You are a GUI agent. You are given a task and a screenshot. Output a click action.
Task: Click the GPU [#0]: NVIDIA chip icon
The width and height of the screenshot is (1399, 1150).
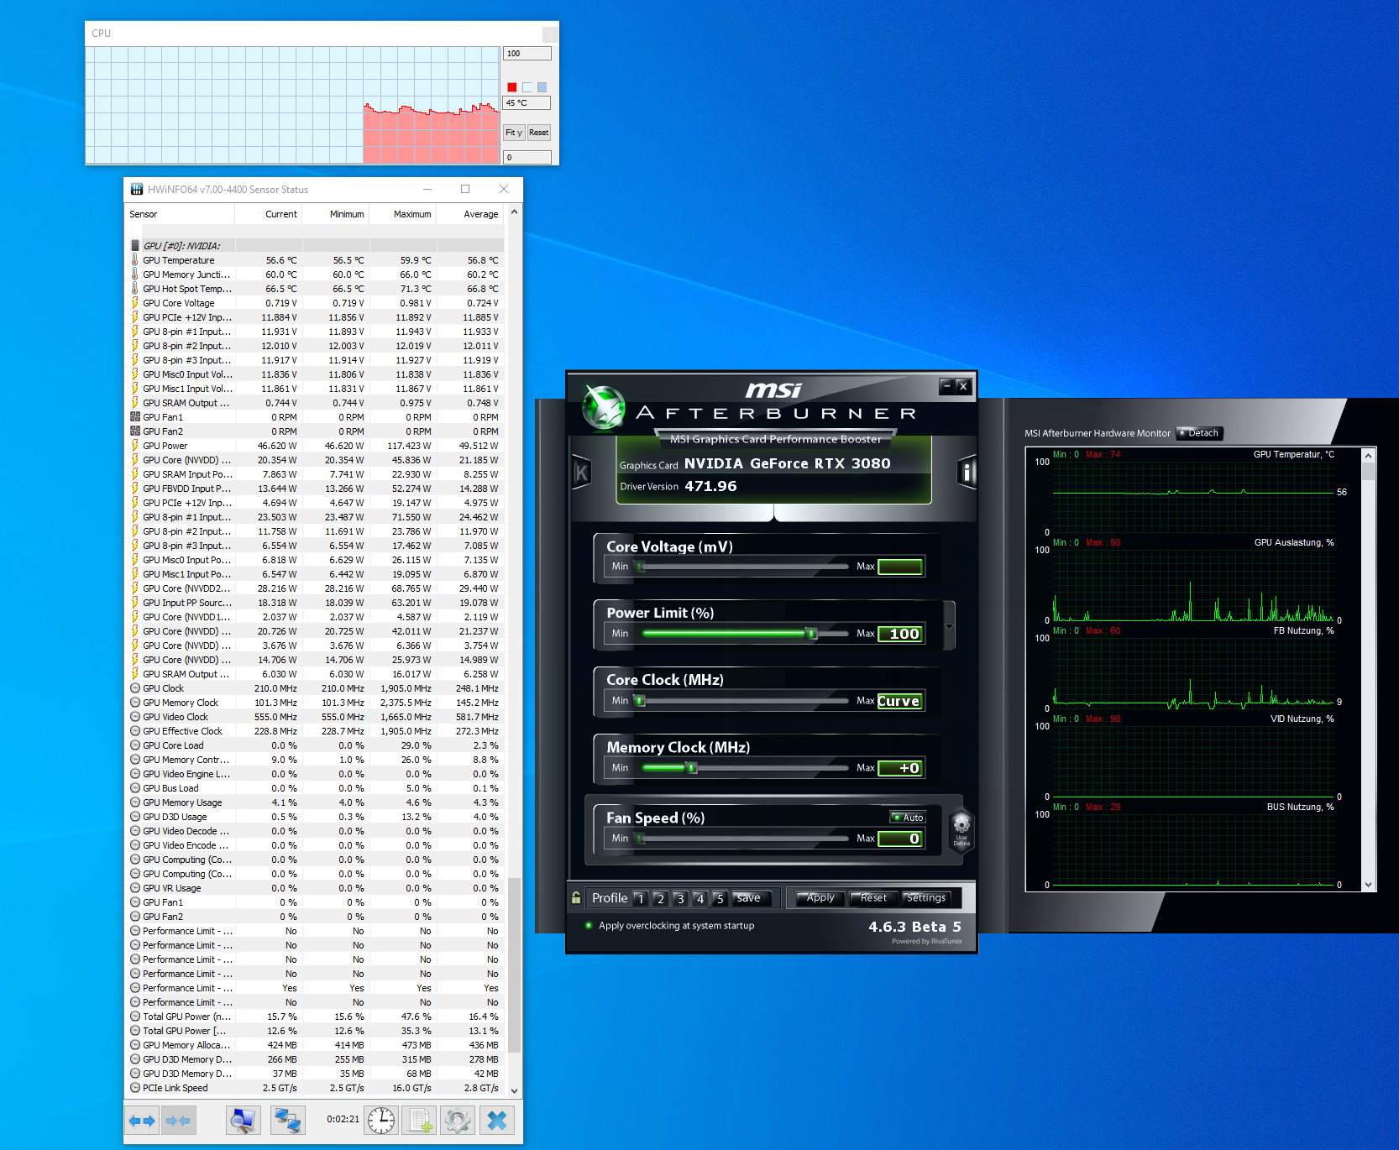(135, 246)
